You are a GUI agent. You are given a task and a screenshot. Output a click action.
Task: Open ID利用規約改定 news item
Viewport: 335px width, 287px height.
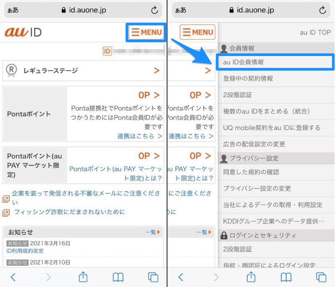click(25, 251)
